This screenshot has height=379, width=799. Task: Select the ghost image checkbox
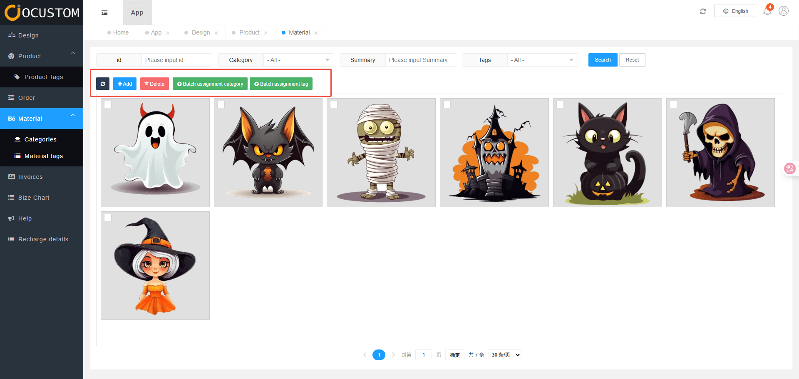click(x=108, y=104)
